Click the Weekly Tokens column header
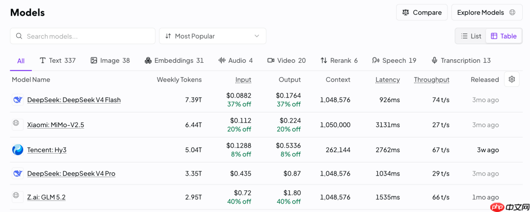Image resolution: width=530 pixels, height=212 pixels. tap(179, 79)
